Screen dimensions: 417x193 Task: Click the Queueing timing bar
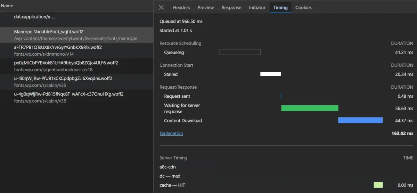coord(239,53)
